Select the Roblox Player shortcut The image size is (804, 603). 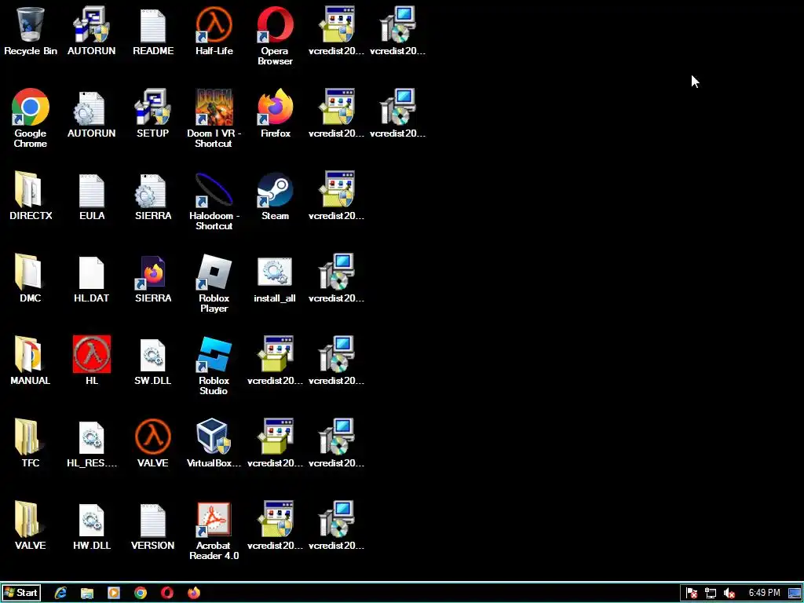pyautogui.click(x=214, y=283)
